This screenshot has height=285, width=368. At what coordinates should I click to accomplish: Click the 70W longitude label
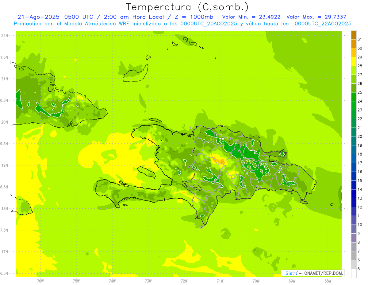tap(256, 281)
